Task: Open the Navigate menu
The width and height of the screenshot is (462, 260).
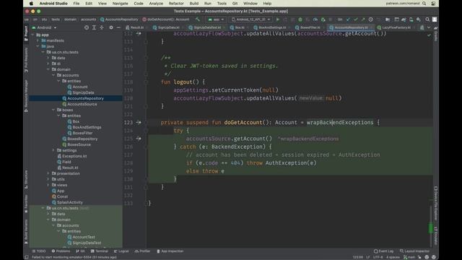Action: click(x=121, y=4)
